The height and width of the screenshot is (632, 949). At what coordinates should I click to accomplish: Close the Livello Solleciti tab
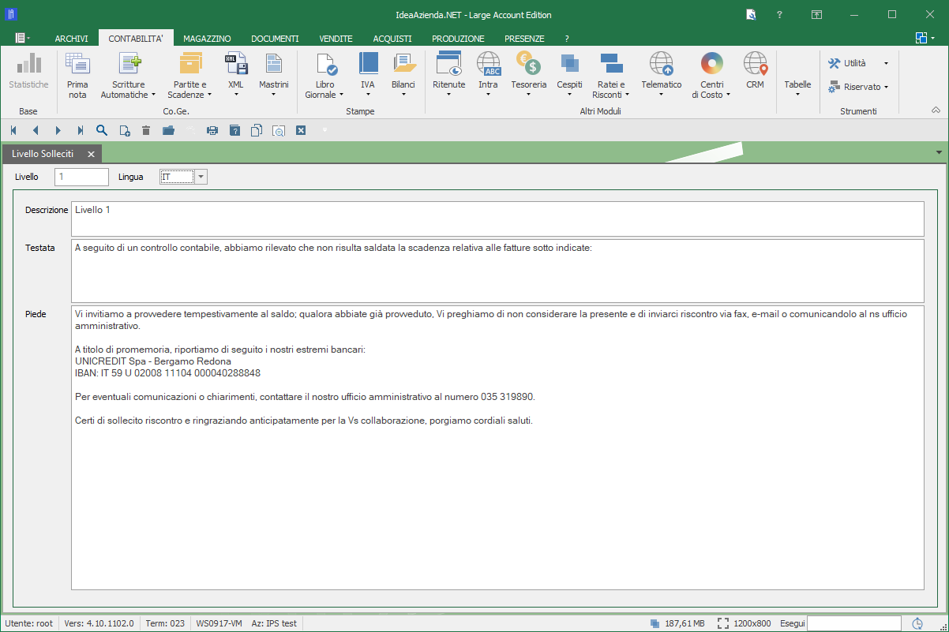coord(91,155)
